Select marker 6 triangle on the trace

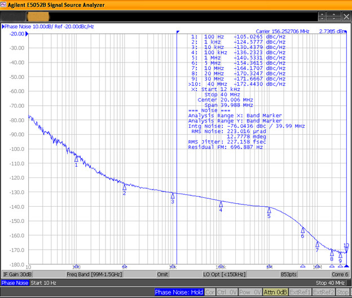302,230
